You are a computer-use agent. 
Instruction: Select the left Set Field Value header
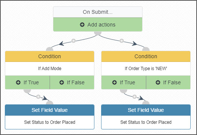click(x=50, y=110)
